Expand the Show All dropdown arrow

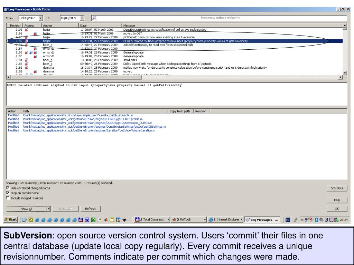(48, 209)
